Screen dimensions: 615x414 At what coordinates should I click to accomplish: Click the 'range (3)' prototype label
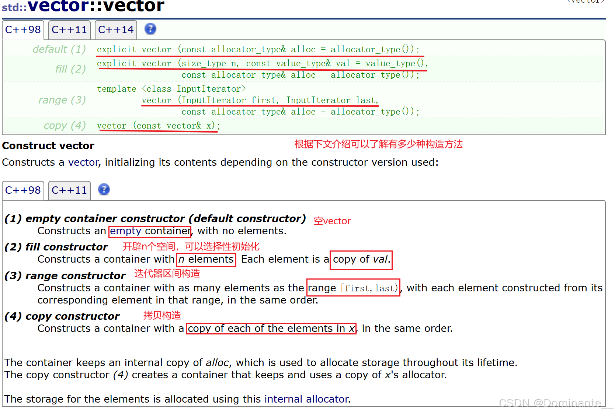pos(62,100)
